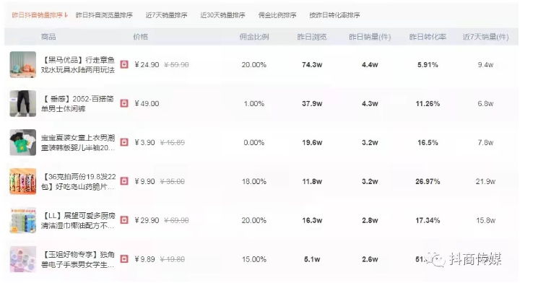Open thumbnail of 2052 men's casual pants

tap(22, 103)
